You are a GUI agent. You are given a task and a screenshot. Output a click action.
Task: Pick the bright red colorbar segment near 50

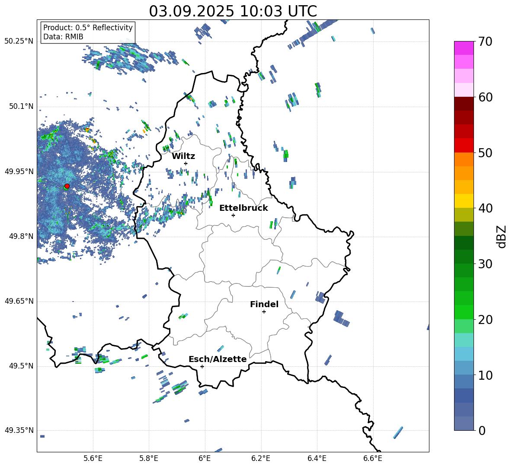click(x=464, y=146)
